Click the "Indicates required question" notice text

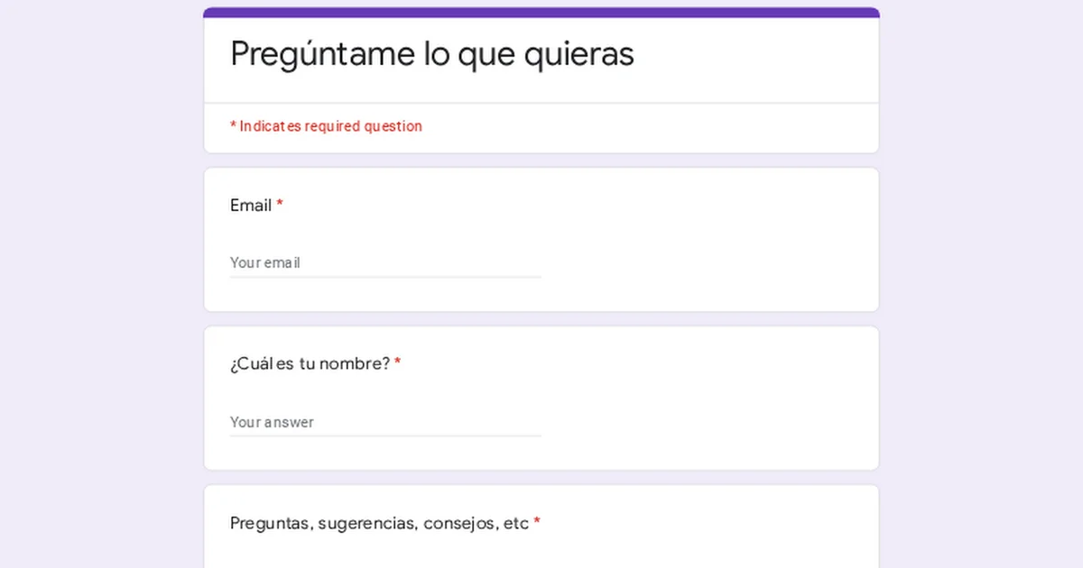tap(330, 126)
